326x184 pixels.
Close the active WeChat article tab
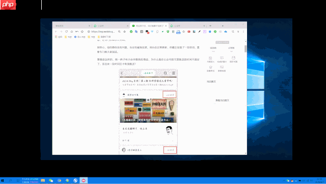[x=166, y=26]
